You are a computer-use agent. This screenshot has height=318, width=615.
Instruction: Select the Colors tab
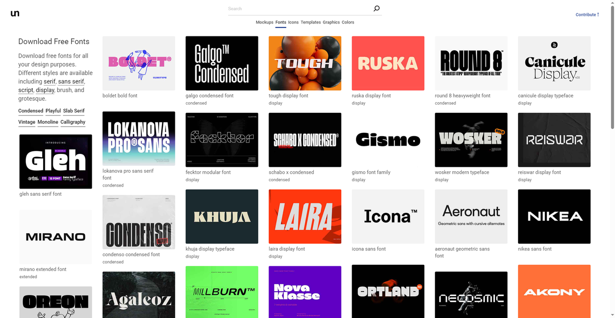348,23
